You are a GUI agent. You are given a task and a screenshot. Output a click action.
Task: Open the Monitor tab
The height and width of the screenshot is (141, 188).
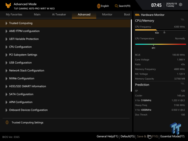coord(107,15)
